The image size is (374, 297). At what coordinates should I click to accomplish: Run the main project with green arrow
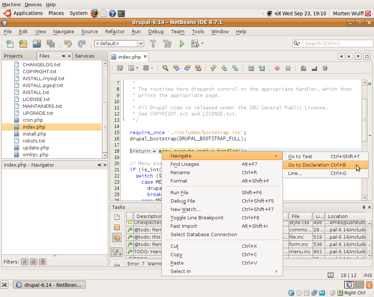(182, 44)
